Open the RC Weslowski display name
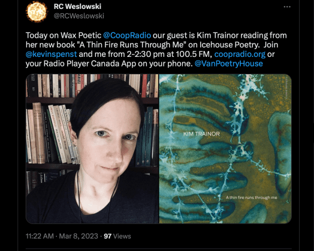Screen dimensions: 314x251 (x=77, y=7)
